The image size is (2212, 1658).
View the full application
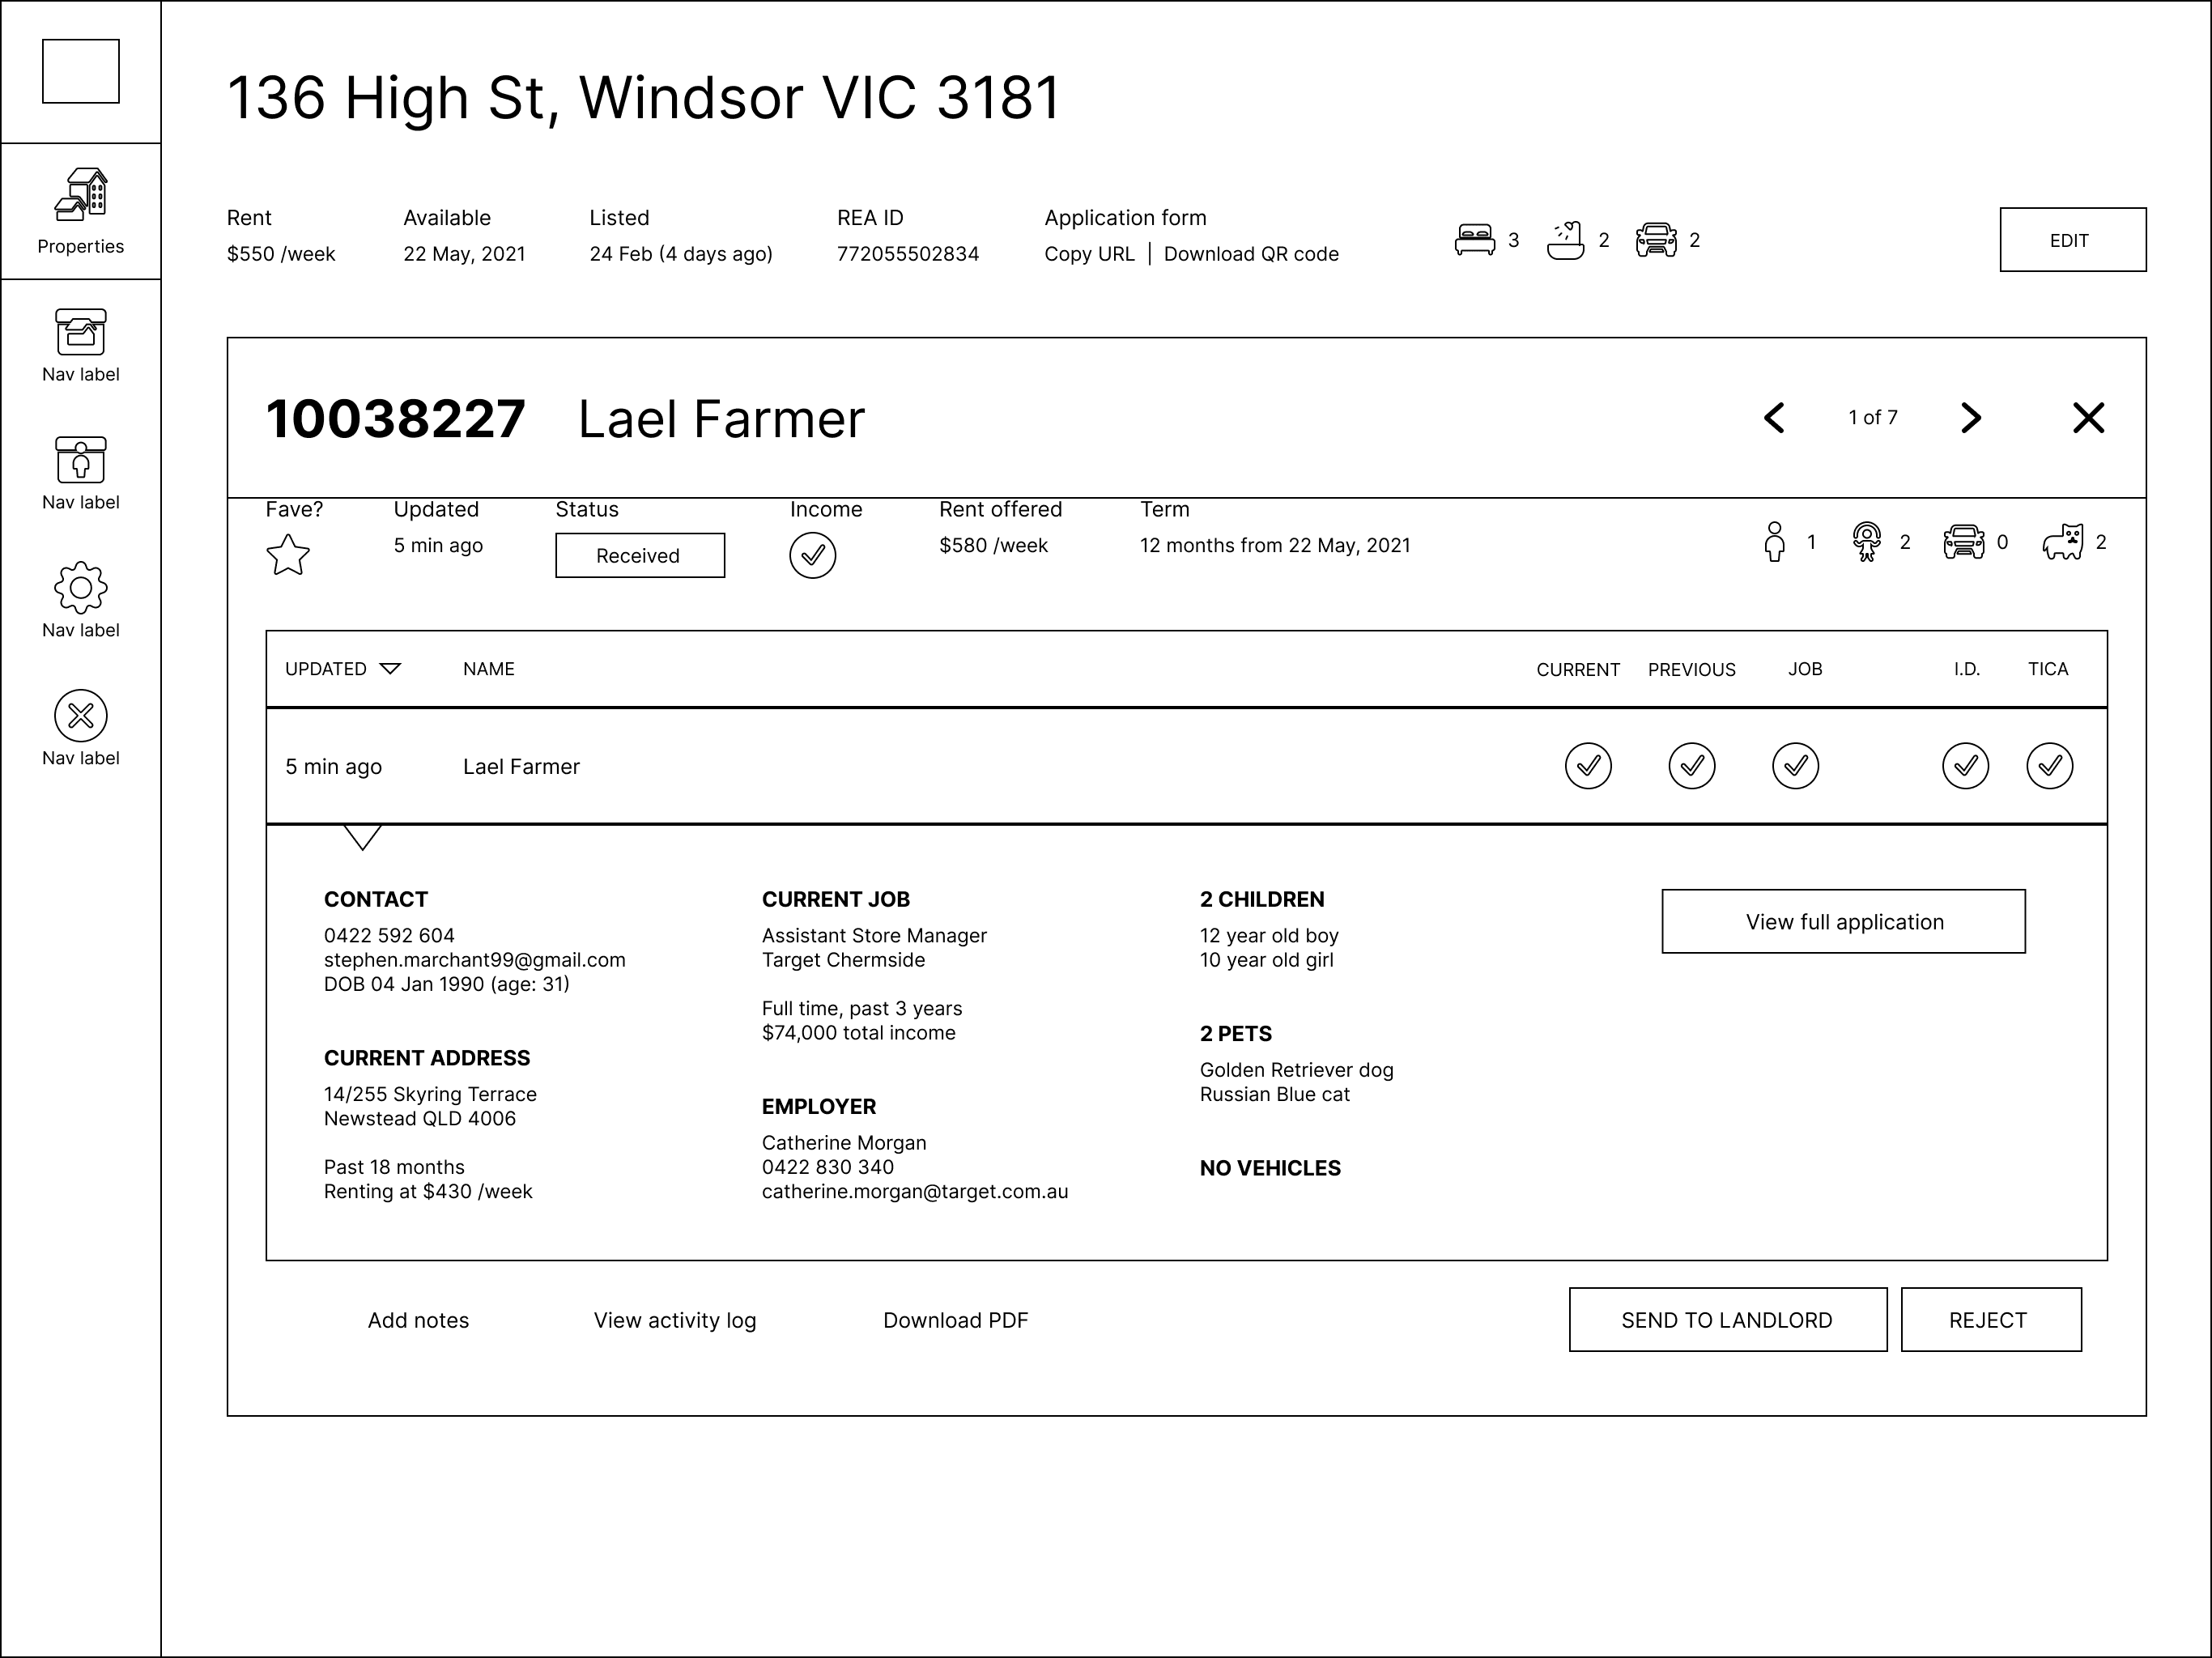1844,921
